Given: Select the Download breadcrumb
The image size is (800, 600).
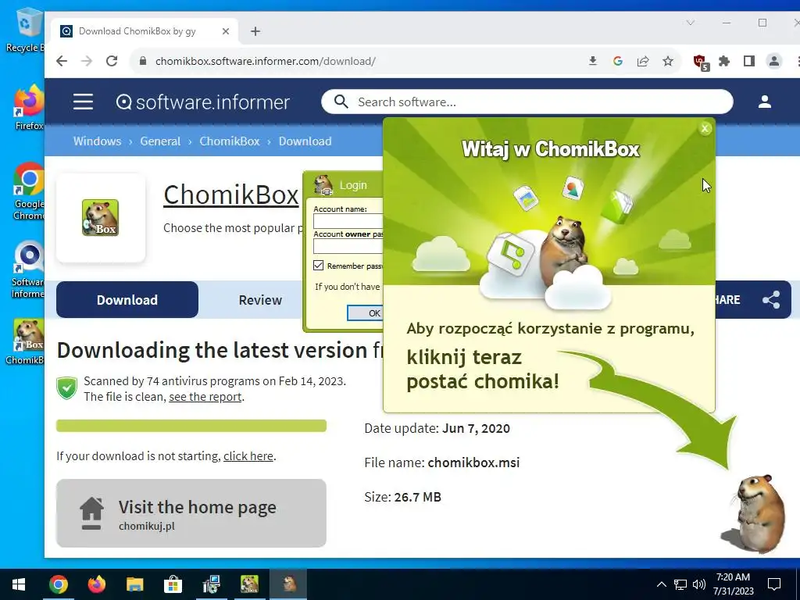Looking at the screenshot, I should 305,141.
